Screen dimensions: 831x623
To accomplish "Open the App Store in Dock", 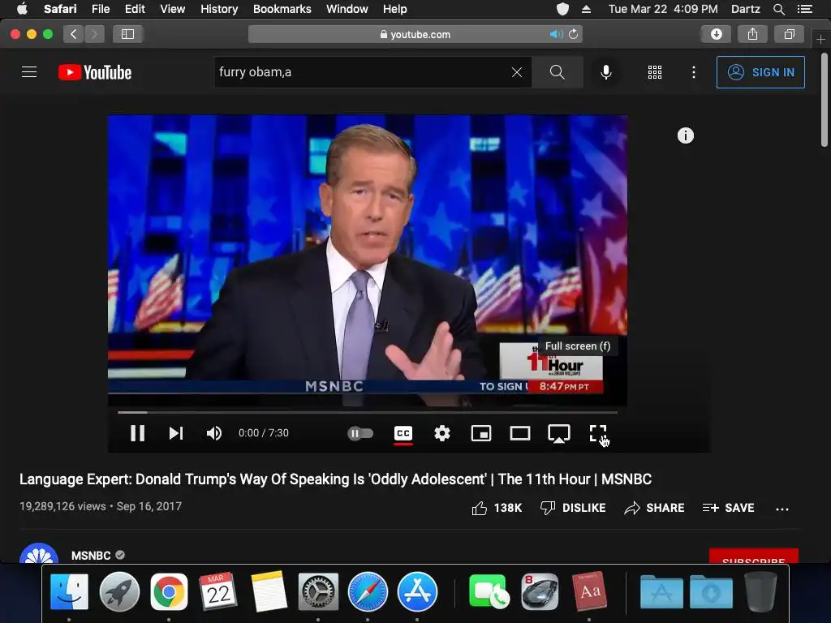I will pos(417,591).
